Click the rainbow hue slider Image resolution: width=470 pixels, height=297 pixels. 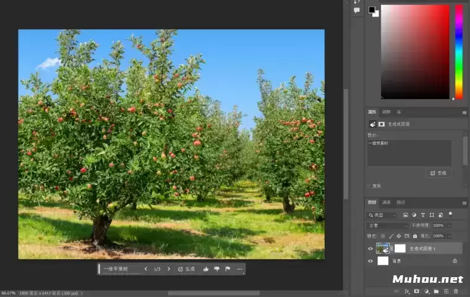[x=459, y=51]
